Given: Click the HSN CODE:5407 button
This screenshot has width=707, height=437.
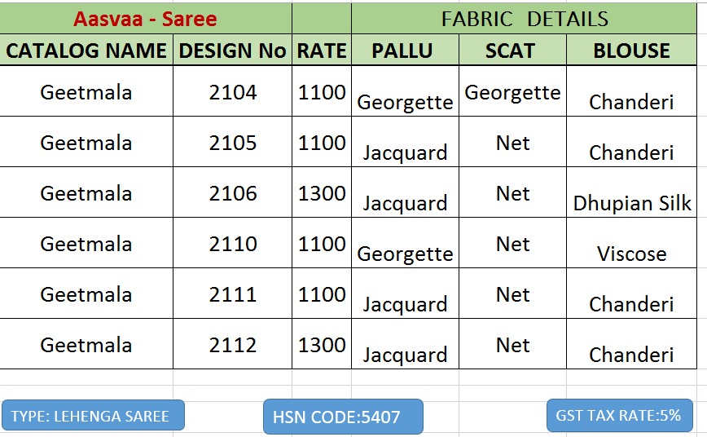Looking at the screenshot, I should click(343, 417).
